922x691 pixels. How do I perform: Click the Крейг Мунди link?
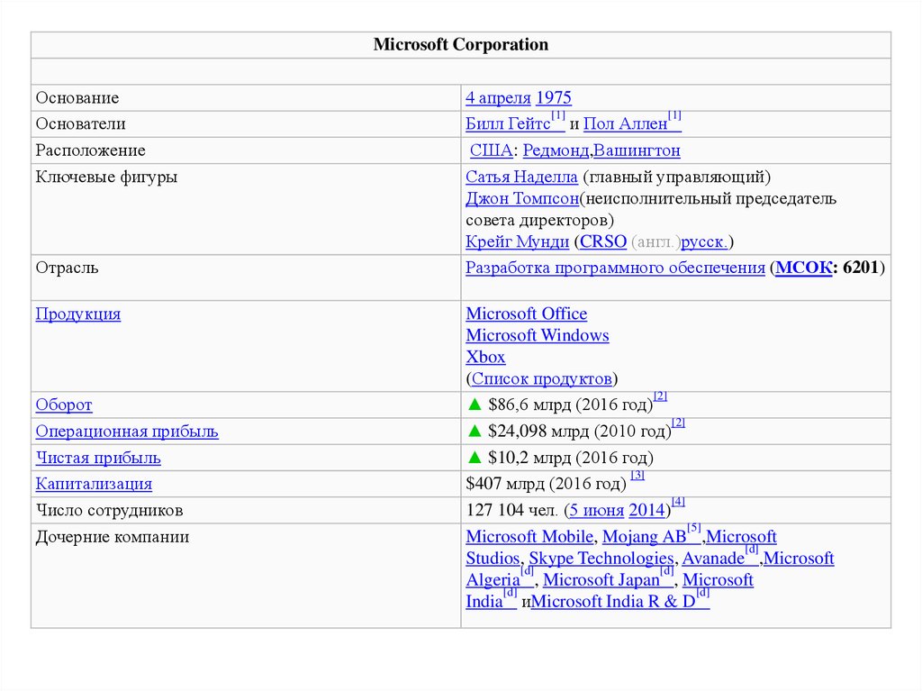pyautogui.click(x=517, y=241)
